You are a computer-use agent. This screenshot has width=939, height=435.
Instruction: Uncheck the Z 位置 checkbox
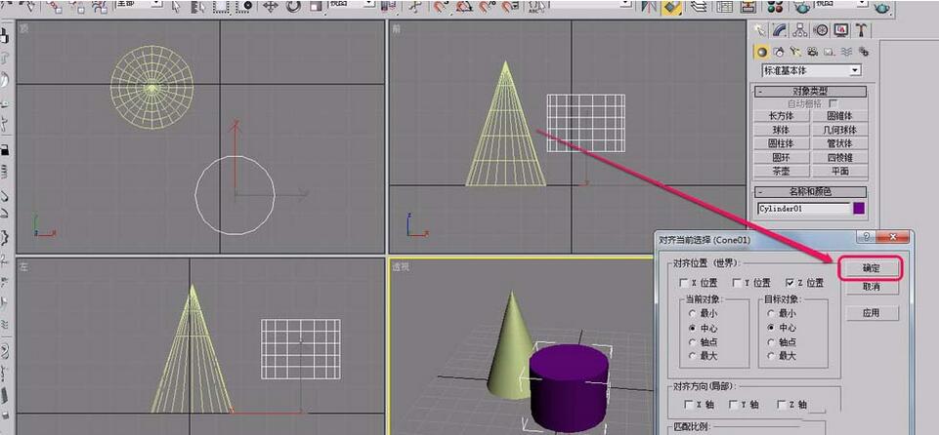click(x=789, y=283)
